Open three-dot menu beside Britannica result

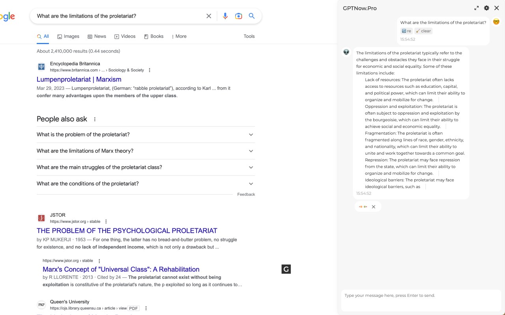click(x=150, y=70)
